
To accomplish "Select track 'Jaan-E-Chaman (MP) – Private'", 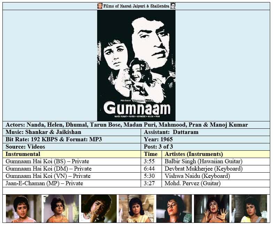I will click(x=72, y=183).
